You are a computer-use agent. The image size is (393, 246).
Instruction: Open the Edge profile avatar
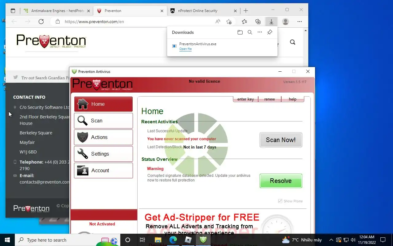(x=286, y=22)
